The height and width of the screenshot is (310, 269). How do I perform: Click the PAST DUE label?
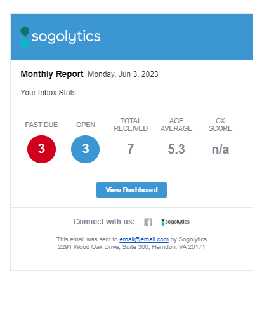(41, 125)
